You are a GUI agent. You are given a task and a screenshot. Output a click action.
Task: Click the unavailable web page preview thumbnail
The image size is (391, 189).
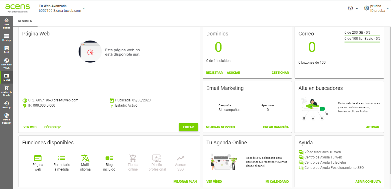[90, 52]
